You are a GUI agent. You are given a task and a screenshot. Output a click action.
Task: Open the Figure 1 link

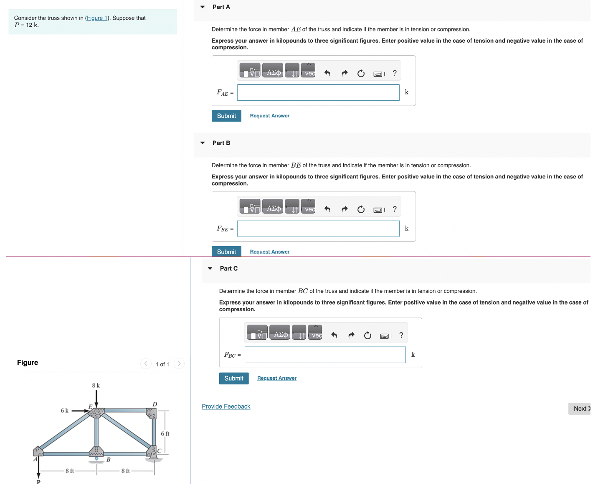click(x=97, y=18)
